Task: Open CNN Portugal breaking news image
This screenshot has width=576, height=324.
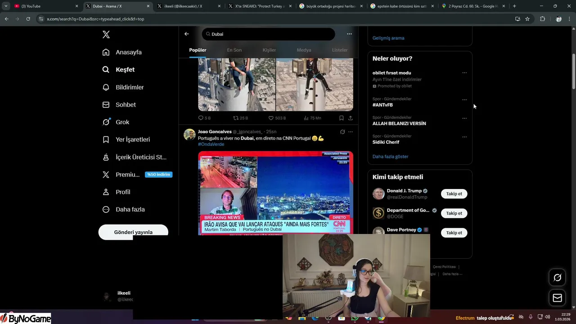Action: click(275, 193)
